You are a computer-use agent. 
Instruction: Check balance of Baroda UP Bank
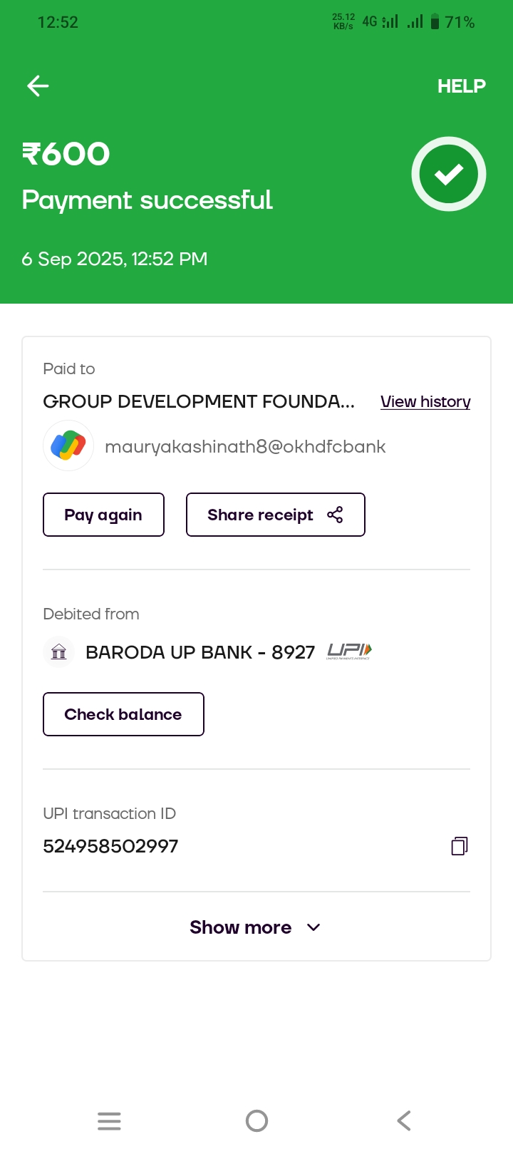[x=123, y=714]
